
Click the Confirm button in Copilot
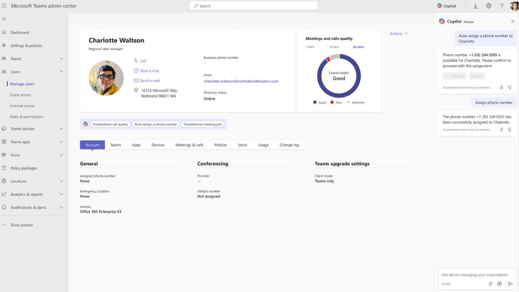coord(454,76)
